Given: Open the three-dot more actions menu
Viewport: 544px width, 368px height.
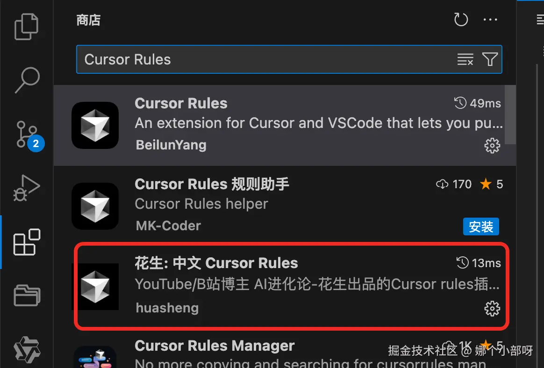Looking at the screenshot, I should (490, 20).
